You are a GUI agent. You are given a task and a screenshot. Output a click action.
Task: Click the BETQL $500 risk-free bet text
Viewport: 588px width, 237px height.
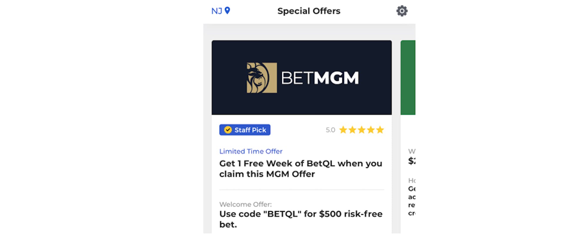click(x=300, y=219)
